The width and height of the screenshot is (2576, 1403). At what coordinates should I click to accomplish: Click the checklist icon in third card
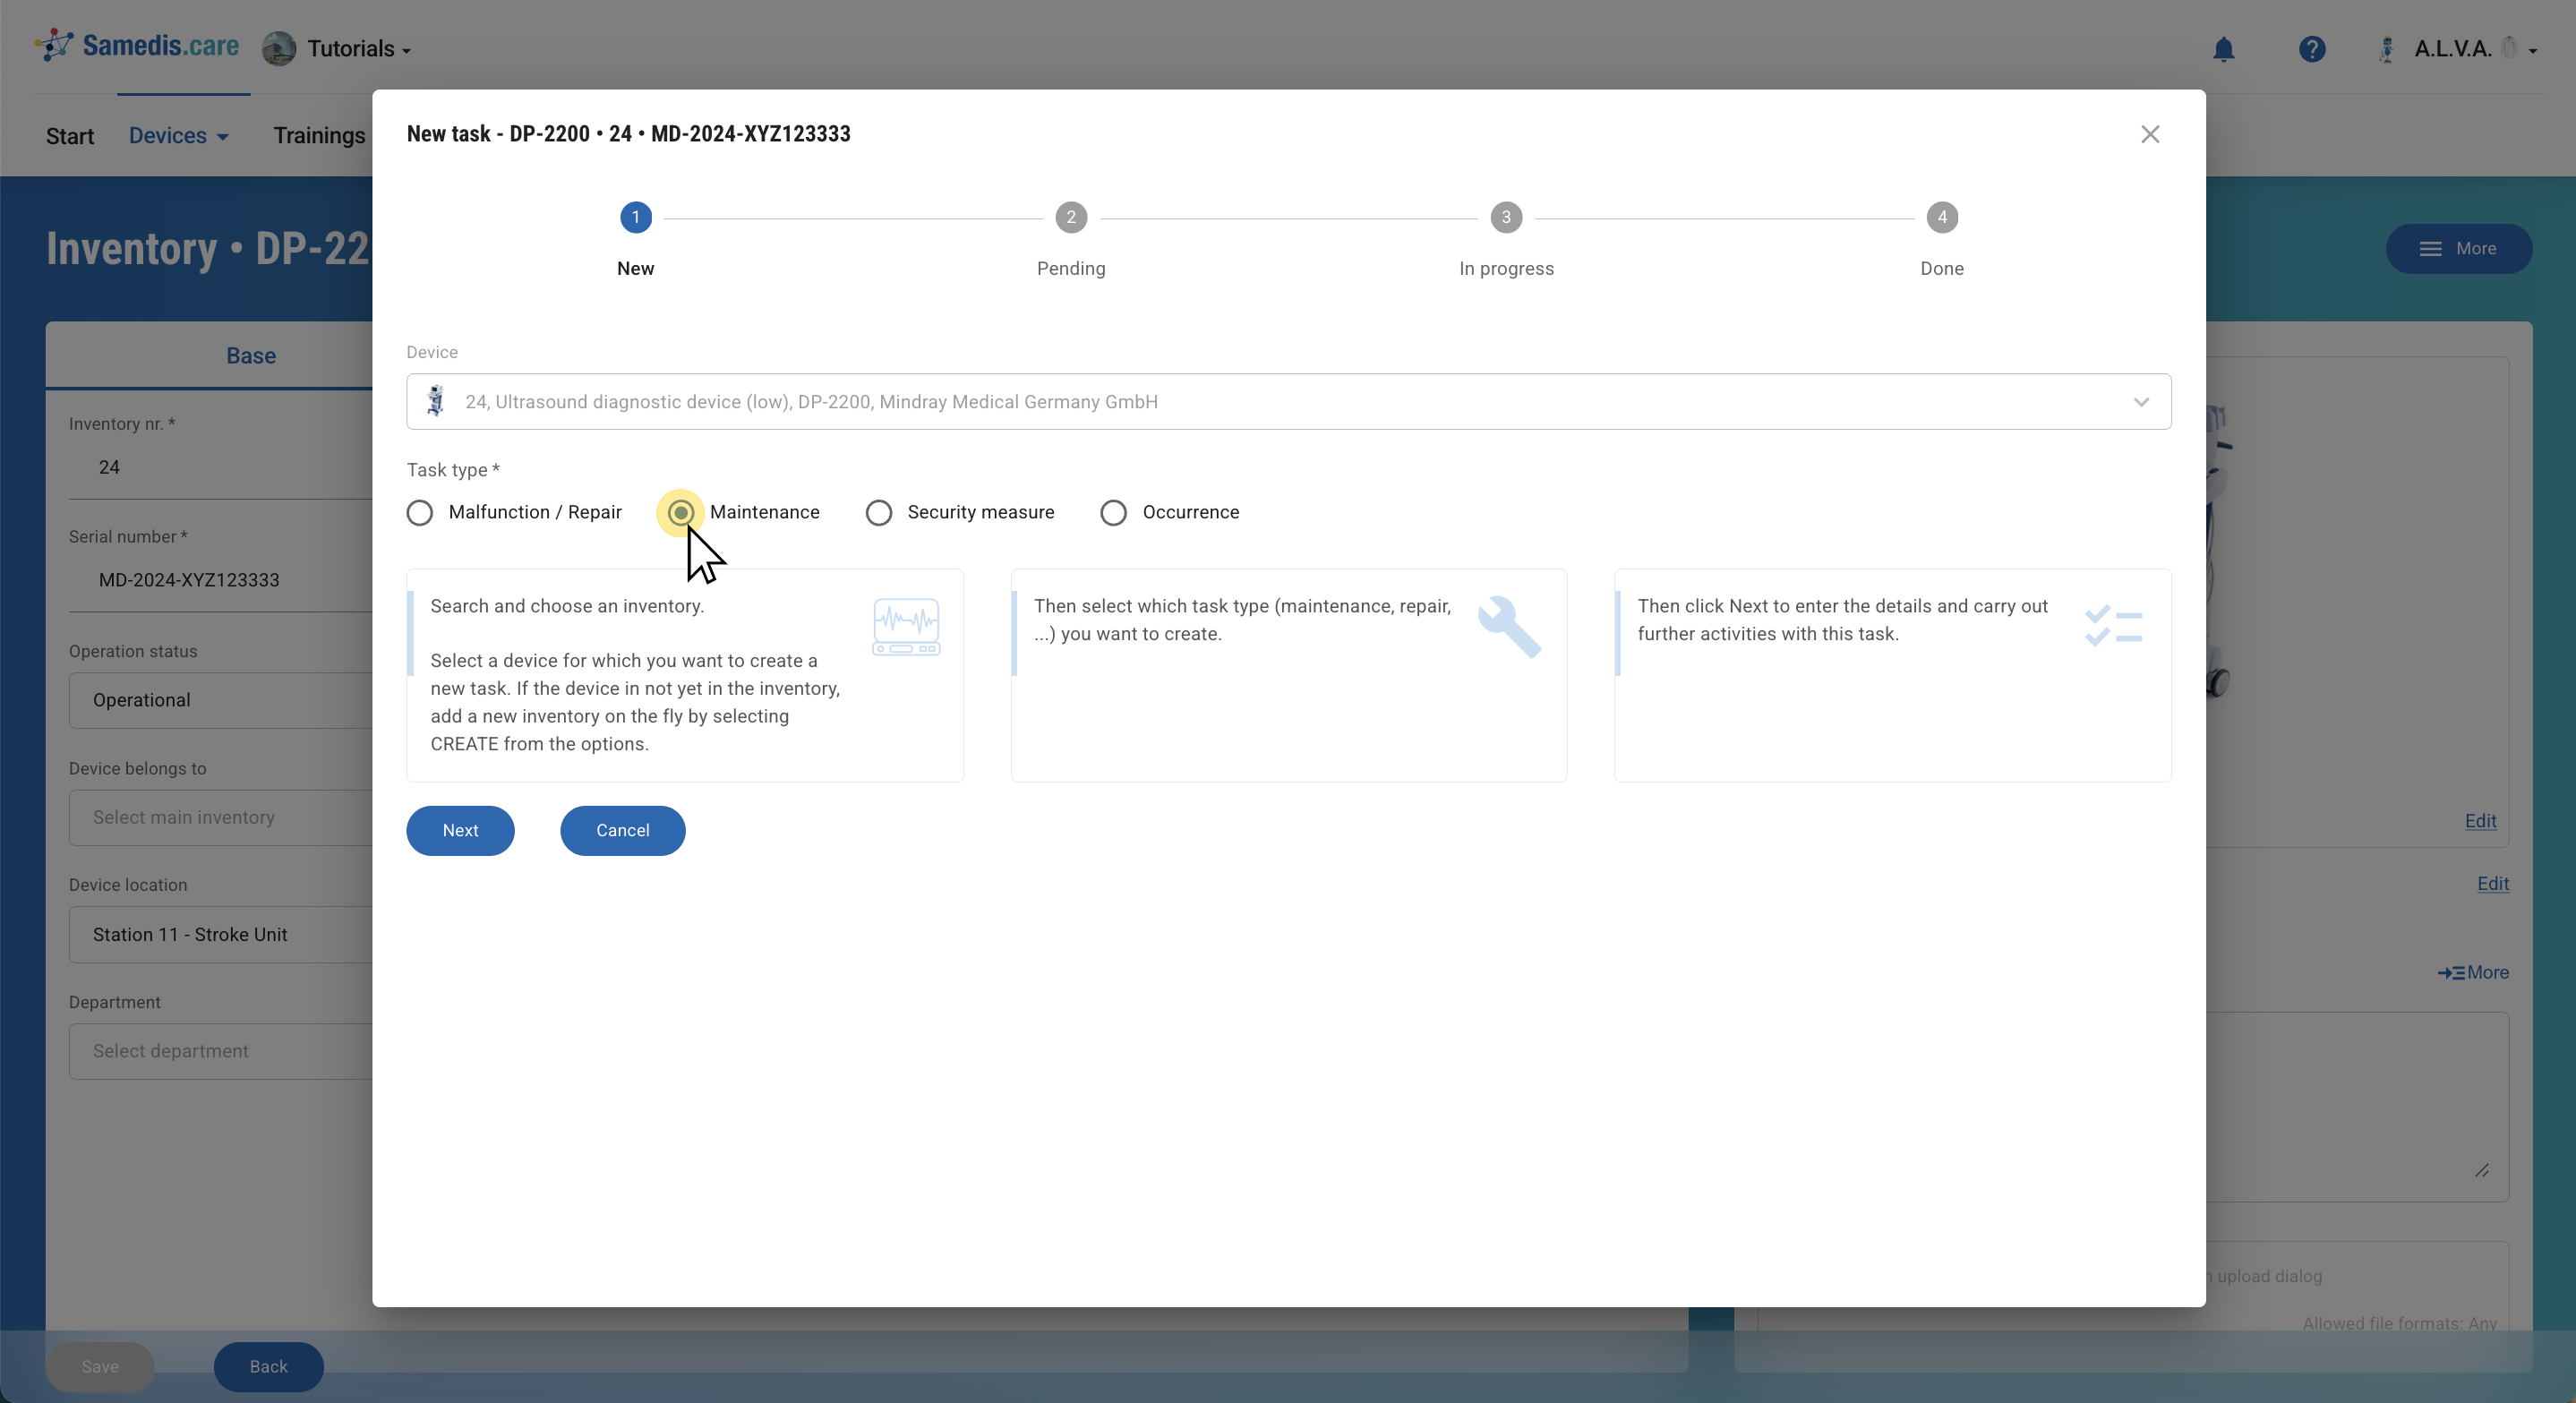click(2112, 627)
